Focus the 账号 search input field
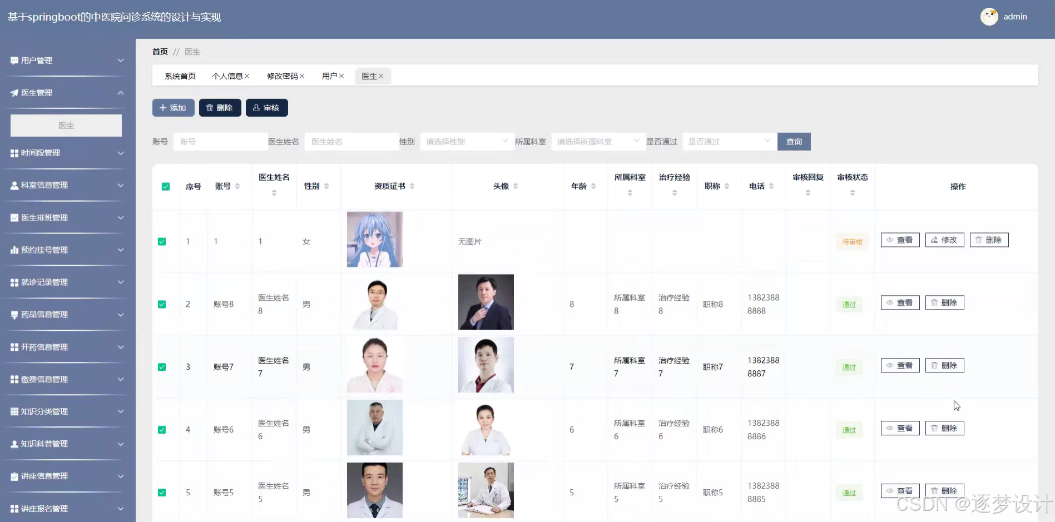This screenshot has width=1055, height=522. tap(221, 142)
